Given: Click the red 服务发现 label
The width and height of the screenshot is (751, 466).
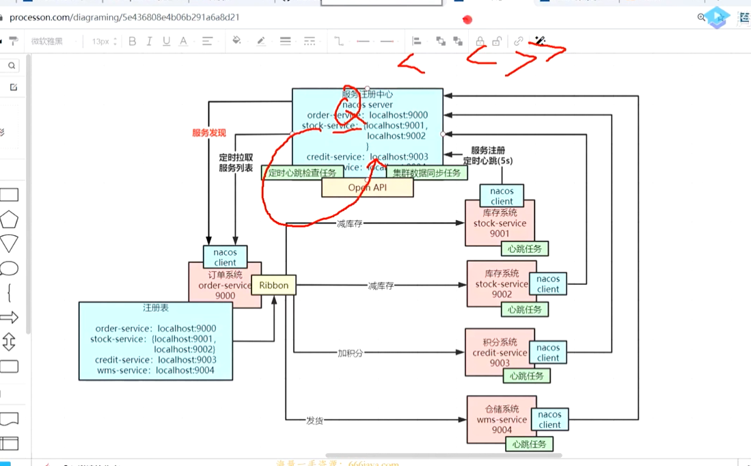Looking at the screenshot, I should pyautogui.click(x=209, y=133).
